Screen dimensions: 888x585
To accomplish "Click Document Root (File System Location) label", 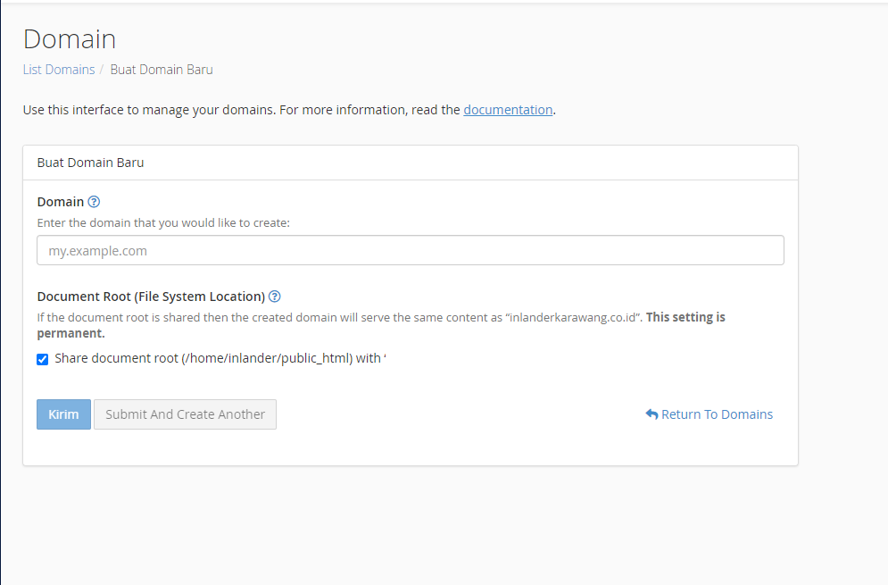I will [x=151, y=297].
